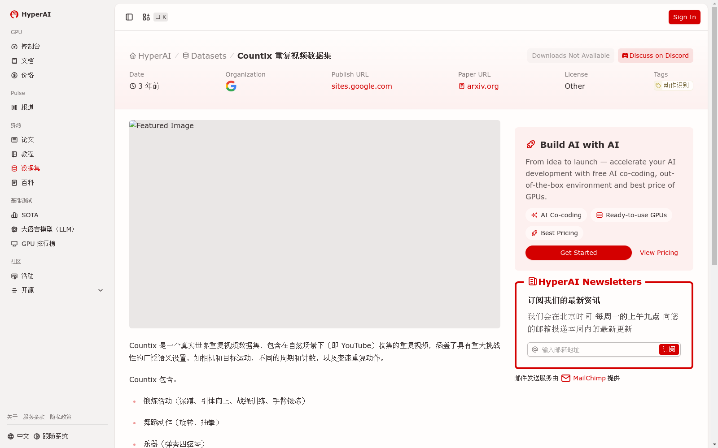Viewport: 718px width, 448px height.
Task: Toggle the sidebar panel icon
Action: [129, 17]
